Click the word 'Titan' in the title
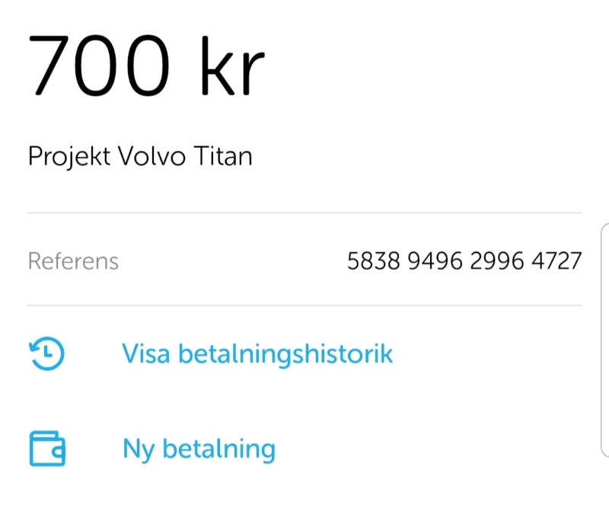Screen dimensions: 609x509 coord(223,156)
